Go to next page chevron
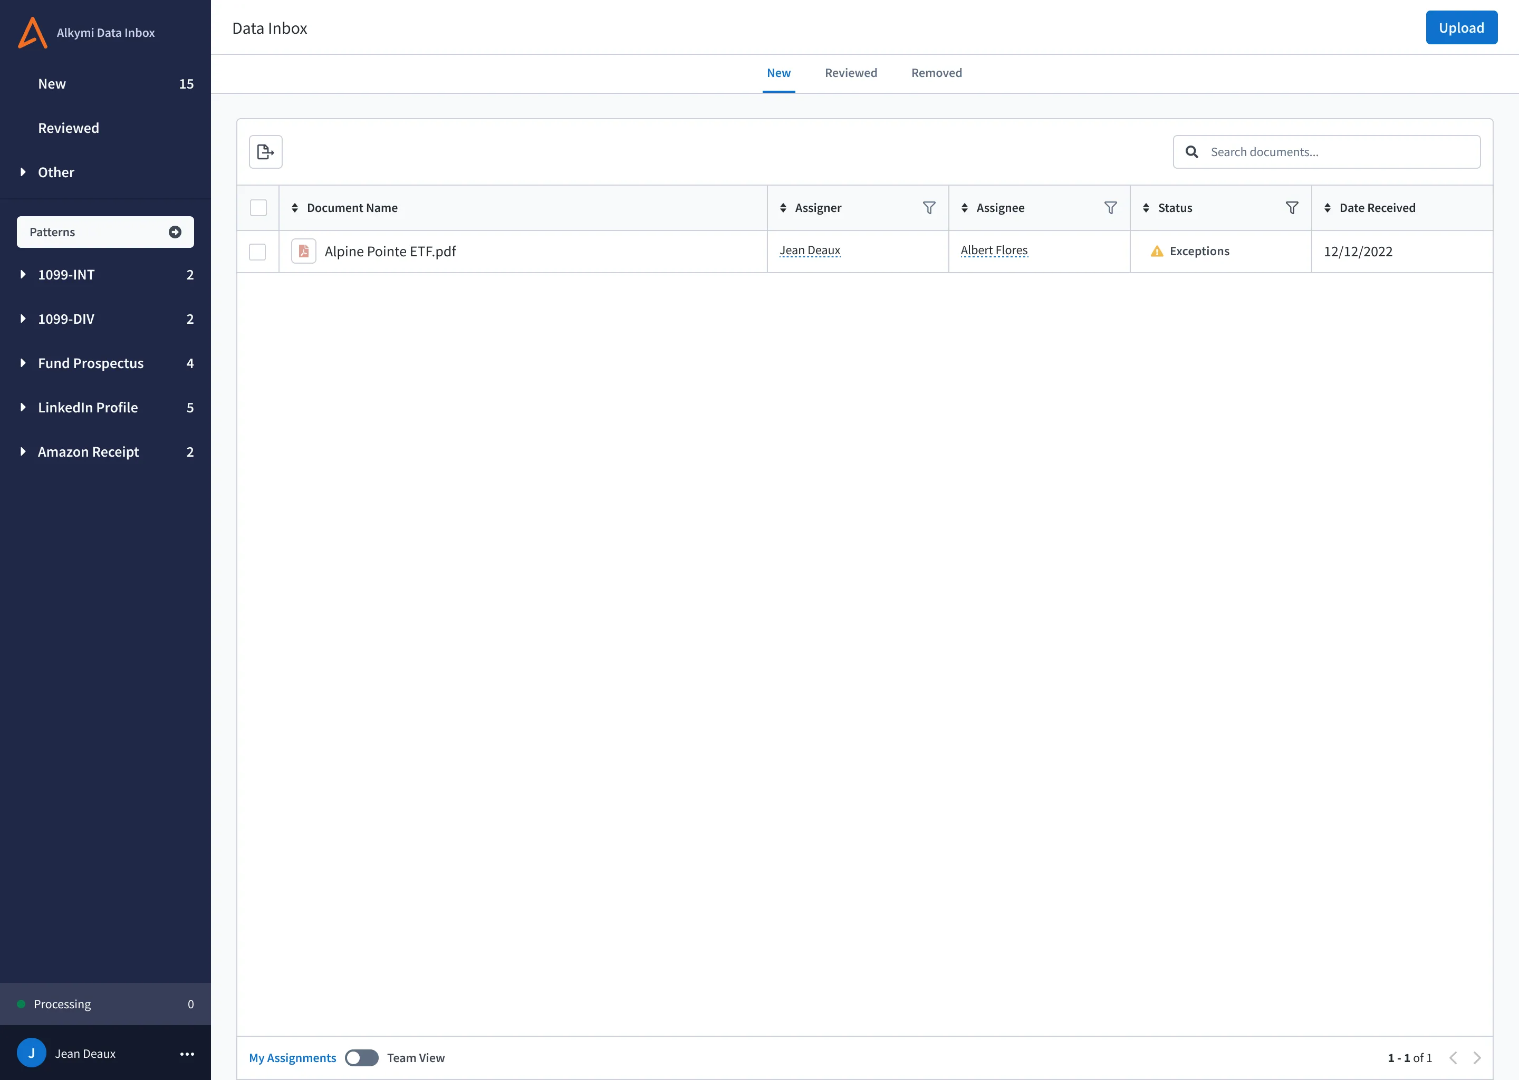This screenshot has width=1519, height=1080. (1477, 1058)
